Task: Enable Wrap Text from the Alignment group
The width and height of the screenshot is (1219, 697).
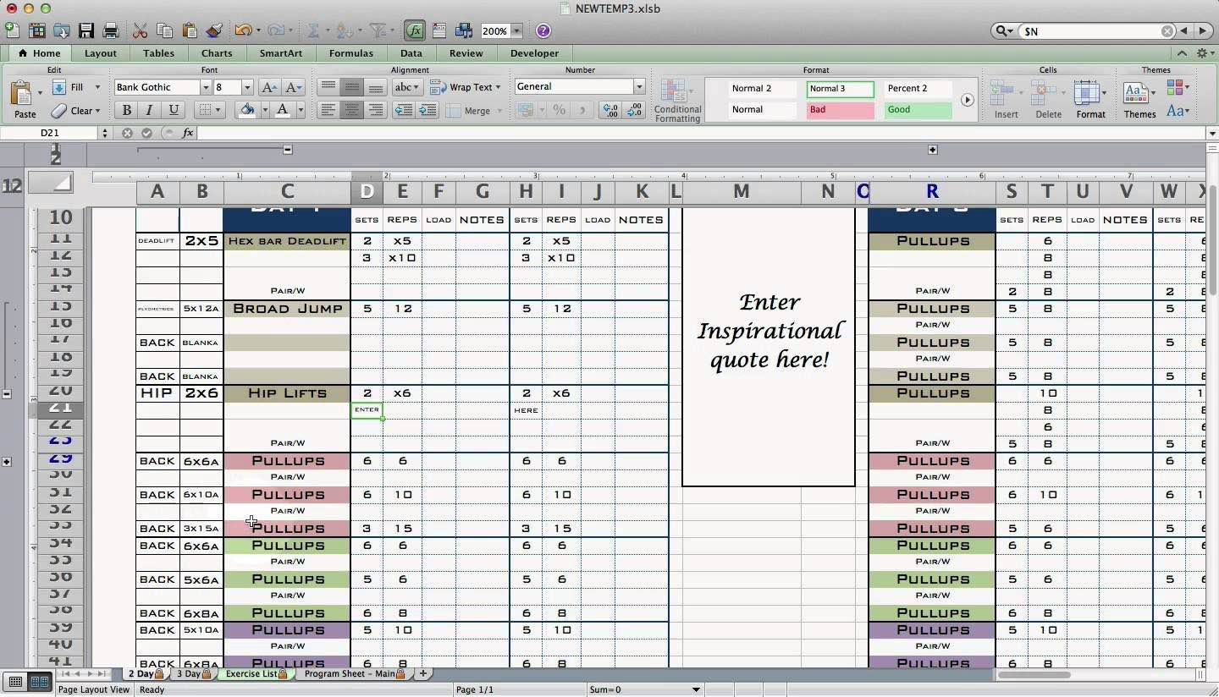Action: (466, 87)
